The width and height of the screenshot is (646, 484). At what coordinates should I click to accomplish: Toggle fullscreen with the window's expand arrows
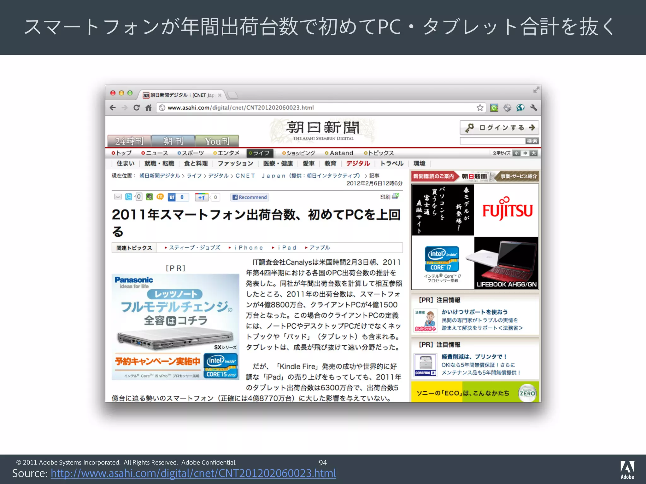(x=536, y=90)
